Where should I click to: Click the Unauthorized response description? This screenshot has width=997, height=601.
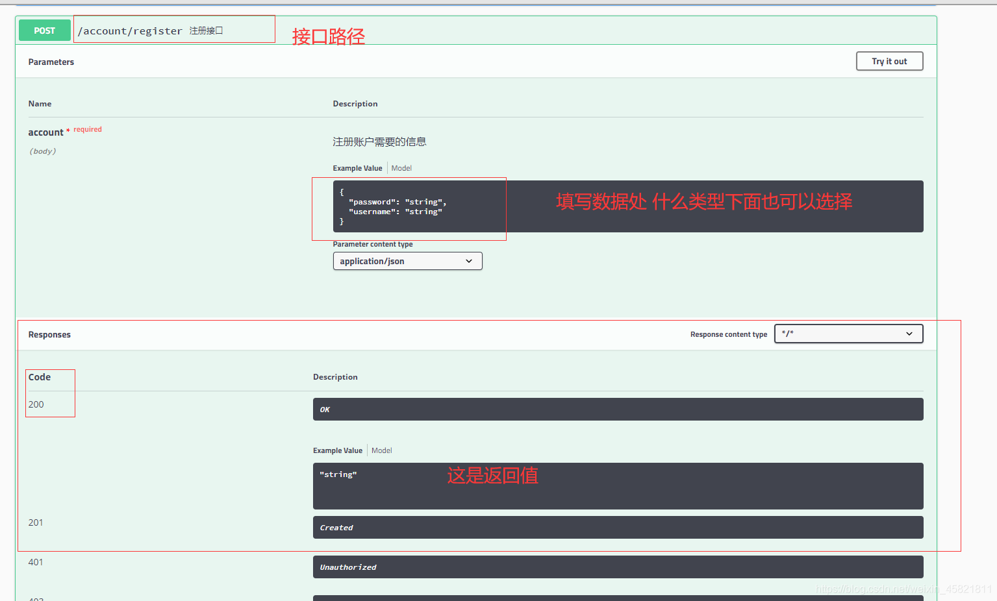pyautogui.click(x=618, y=567)
